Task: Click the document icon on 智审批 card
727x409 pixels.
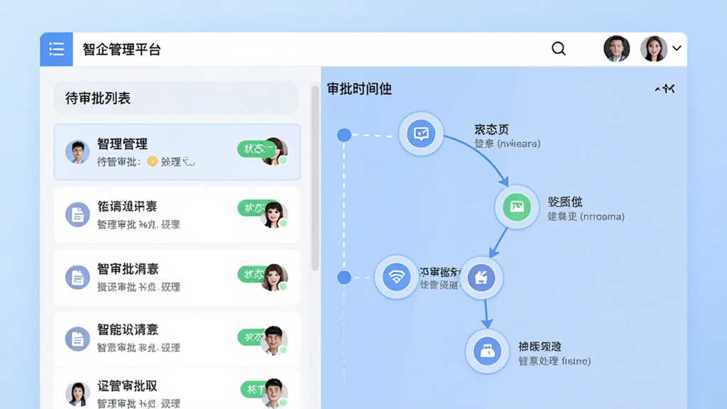Action: (x=77, y=278)
